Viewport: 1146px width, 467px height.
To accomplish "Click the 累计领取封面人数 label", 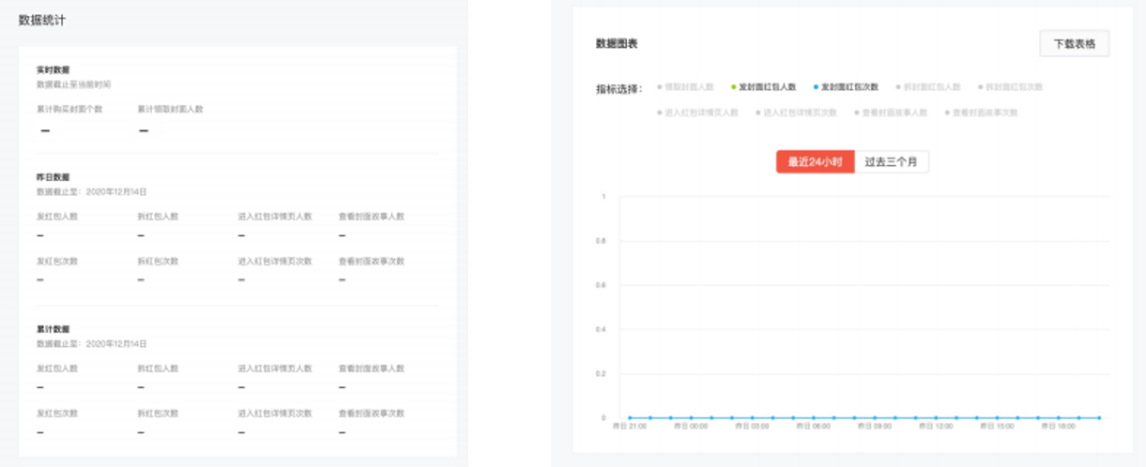I will tap(171, 109).
